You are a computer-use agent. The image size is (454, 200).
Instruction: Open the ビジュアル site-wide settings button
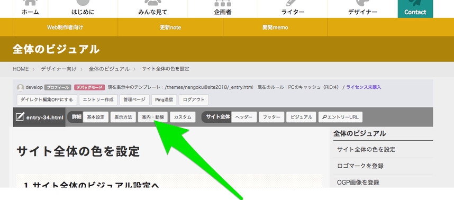[x=301, y=117]
